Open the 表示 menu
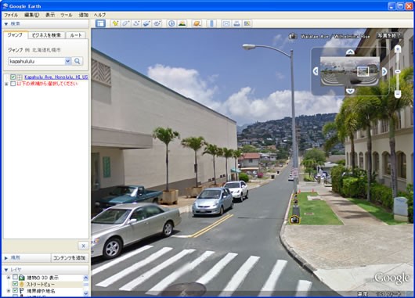Image resolution: width=415 pixels, height=298 pixels. tap(50, 15)
